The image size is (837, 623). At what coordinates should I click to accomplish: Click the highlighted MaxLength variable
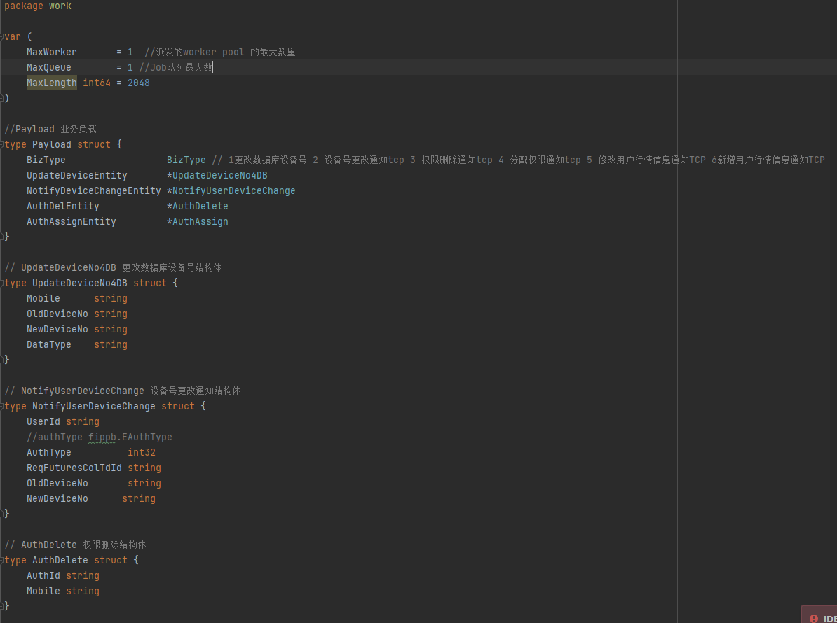pyautogui.click(x=51, y=83)
